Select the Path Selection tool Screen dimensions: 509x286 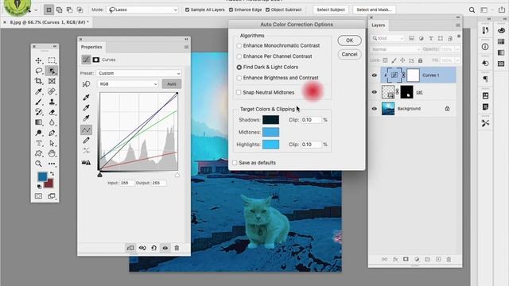coord(52,143)
